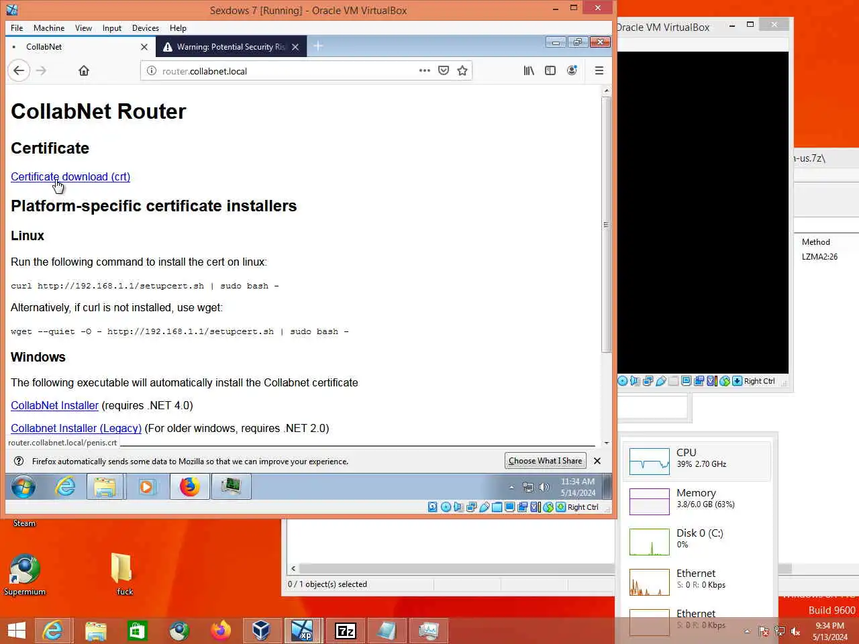Open the Windows 7 Start orb in VM

(23, 486)
